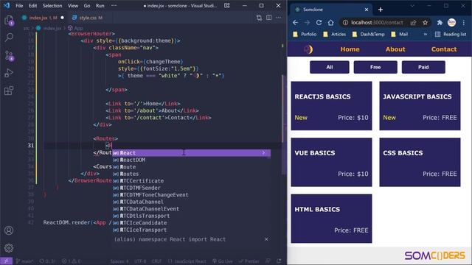The height and width of the screenshot is (265, 472).
Task: Open the Chrome tab search chevron
Action: click(412, 6)
